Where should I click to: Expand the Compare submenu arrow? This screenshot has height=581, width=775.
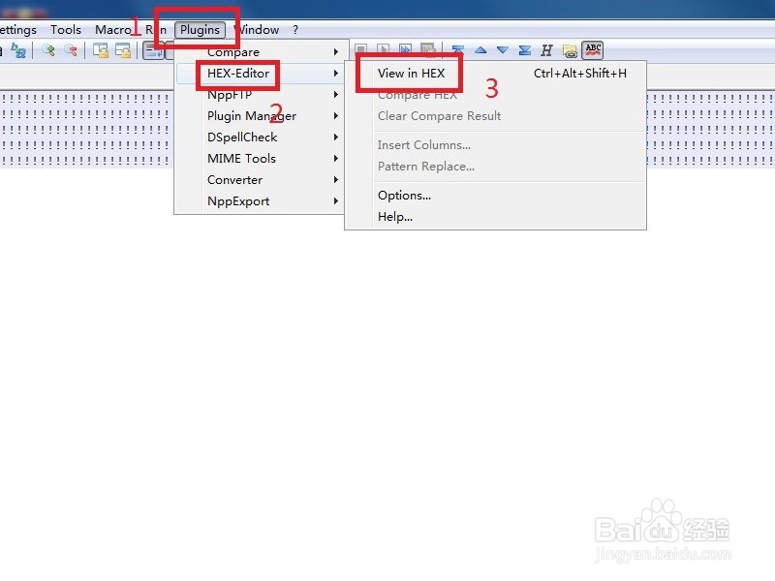click(335, 52)
